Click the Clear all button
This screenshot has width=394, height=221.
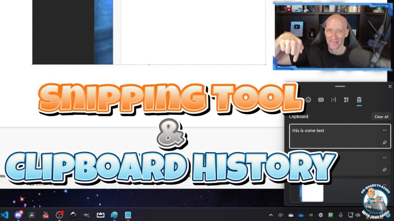[381, 117]
